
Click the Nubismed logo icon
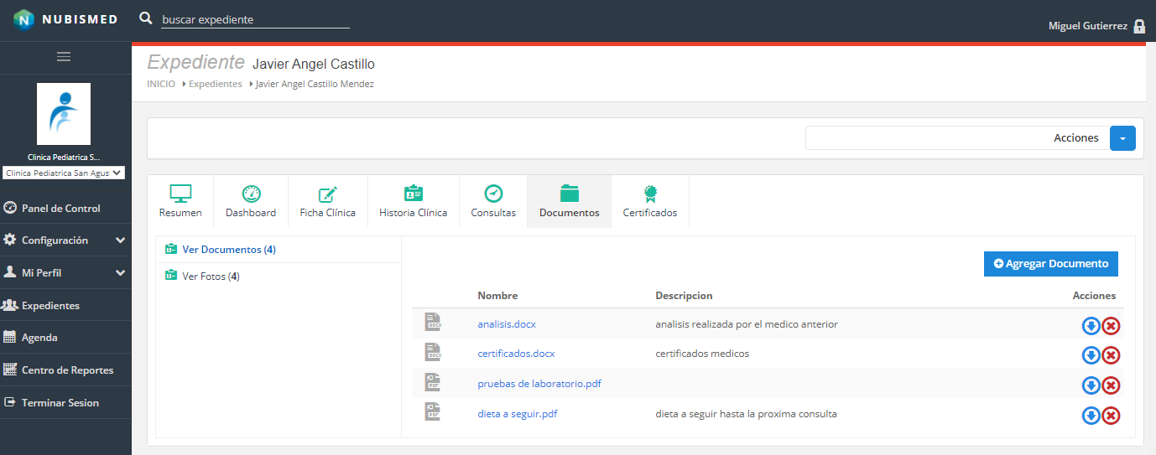[x=24, y=19]
